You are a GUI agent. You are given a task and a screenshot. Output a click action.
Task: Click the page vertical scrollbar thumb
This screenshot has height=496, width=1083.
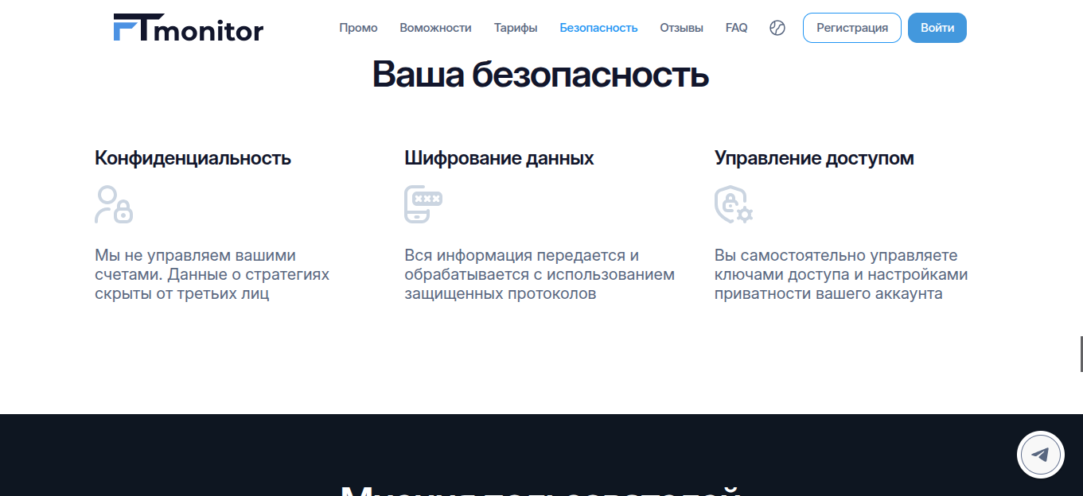click(x=1081, y=354)
